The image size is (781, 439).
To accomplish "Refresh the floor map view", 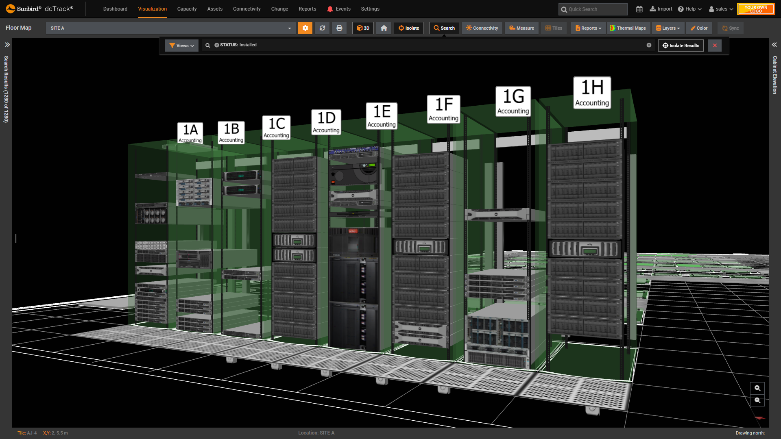I will point(322,28).
